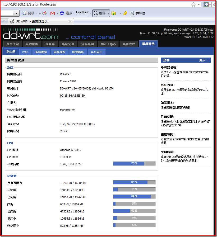Click the bookmark star in address bar
This screenshot has height=237, width=217.
(193, 4)
